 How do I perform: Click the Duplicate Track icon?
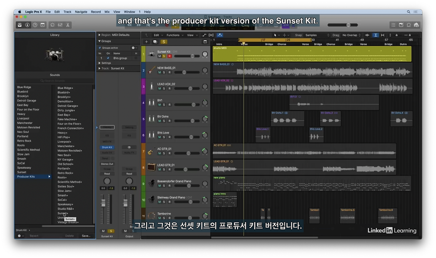[155, 42]
